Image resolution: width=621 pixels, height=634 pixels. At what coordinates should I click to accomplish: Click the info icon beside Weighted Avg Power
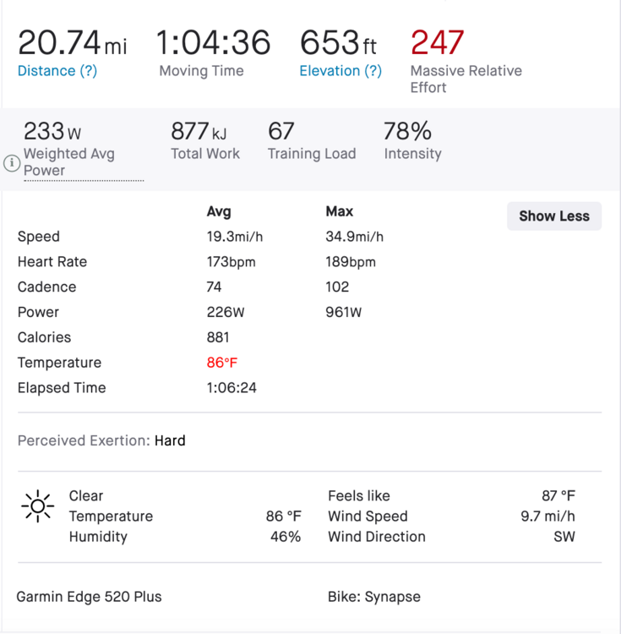tap(11, 163)
